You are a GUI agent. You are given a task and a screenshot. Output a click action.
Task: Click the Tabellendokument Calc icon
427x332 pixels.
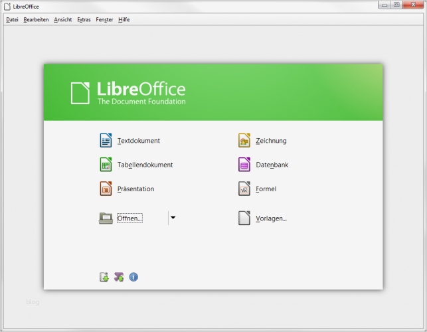click(106, 164)
